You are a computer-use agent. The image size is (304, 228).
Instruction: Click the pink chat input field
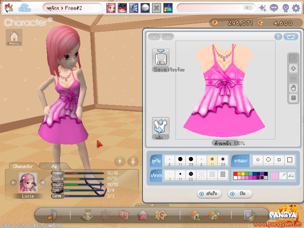pyautogui.click(x=215, y=8)
